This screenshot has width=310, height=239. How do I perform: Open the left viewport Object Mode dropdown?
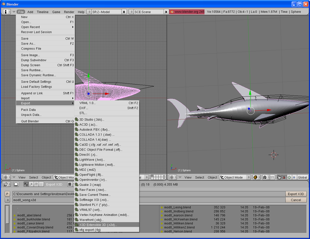(64, 177)
